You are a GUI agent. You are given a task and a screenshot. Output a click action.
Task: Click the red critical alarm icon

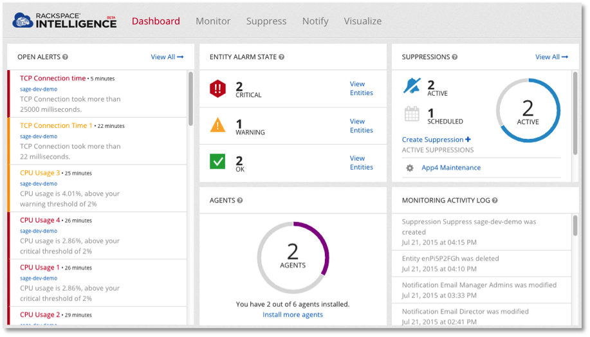tap(218, 89)
